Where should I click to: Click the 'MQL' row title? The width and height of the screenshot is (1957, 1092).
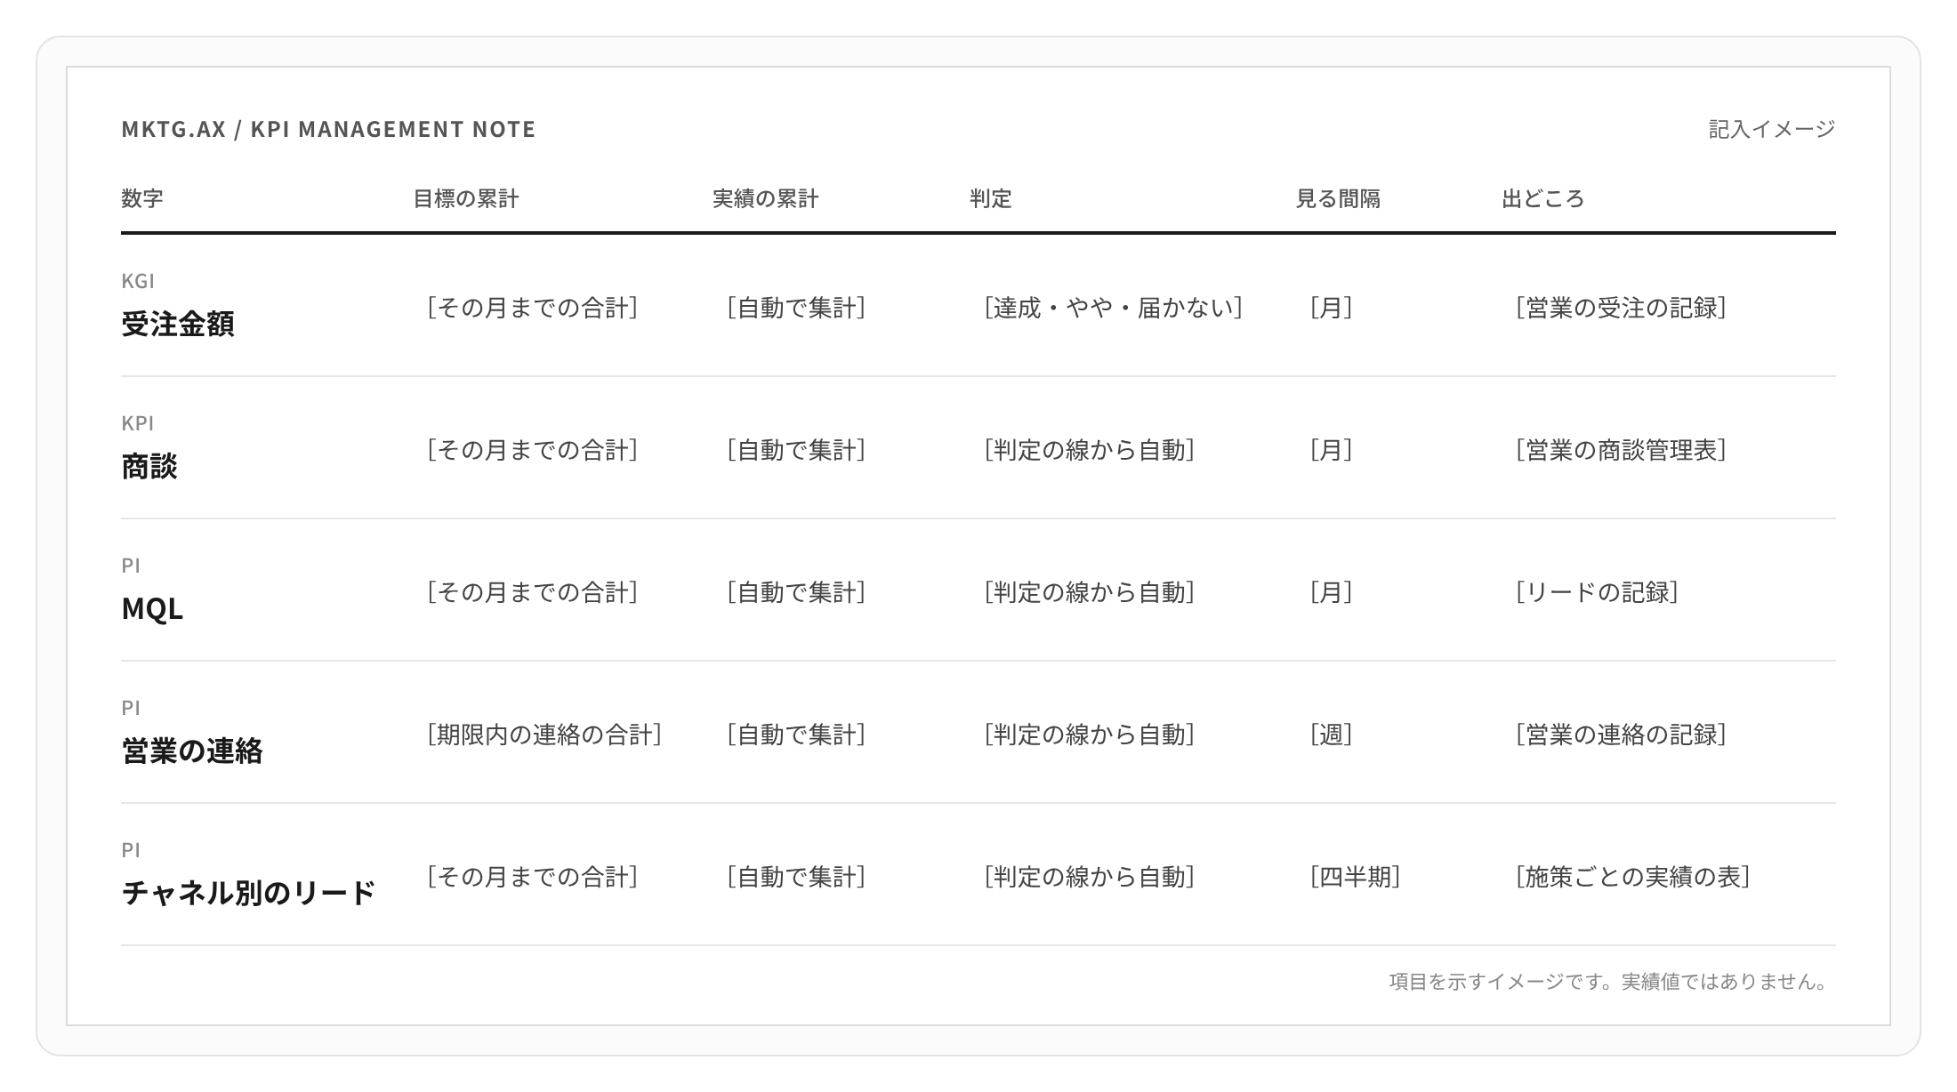coord(152,608)
